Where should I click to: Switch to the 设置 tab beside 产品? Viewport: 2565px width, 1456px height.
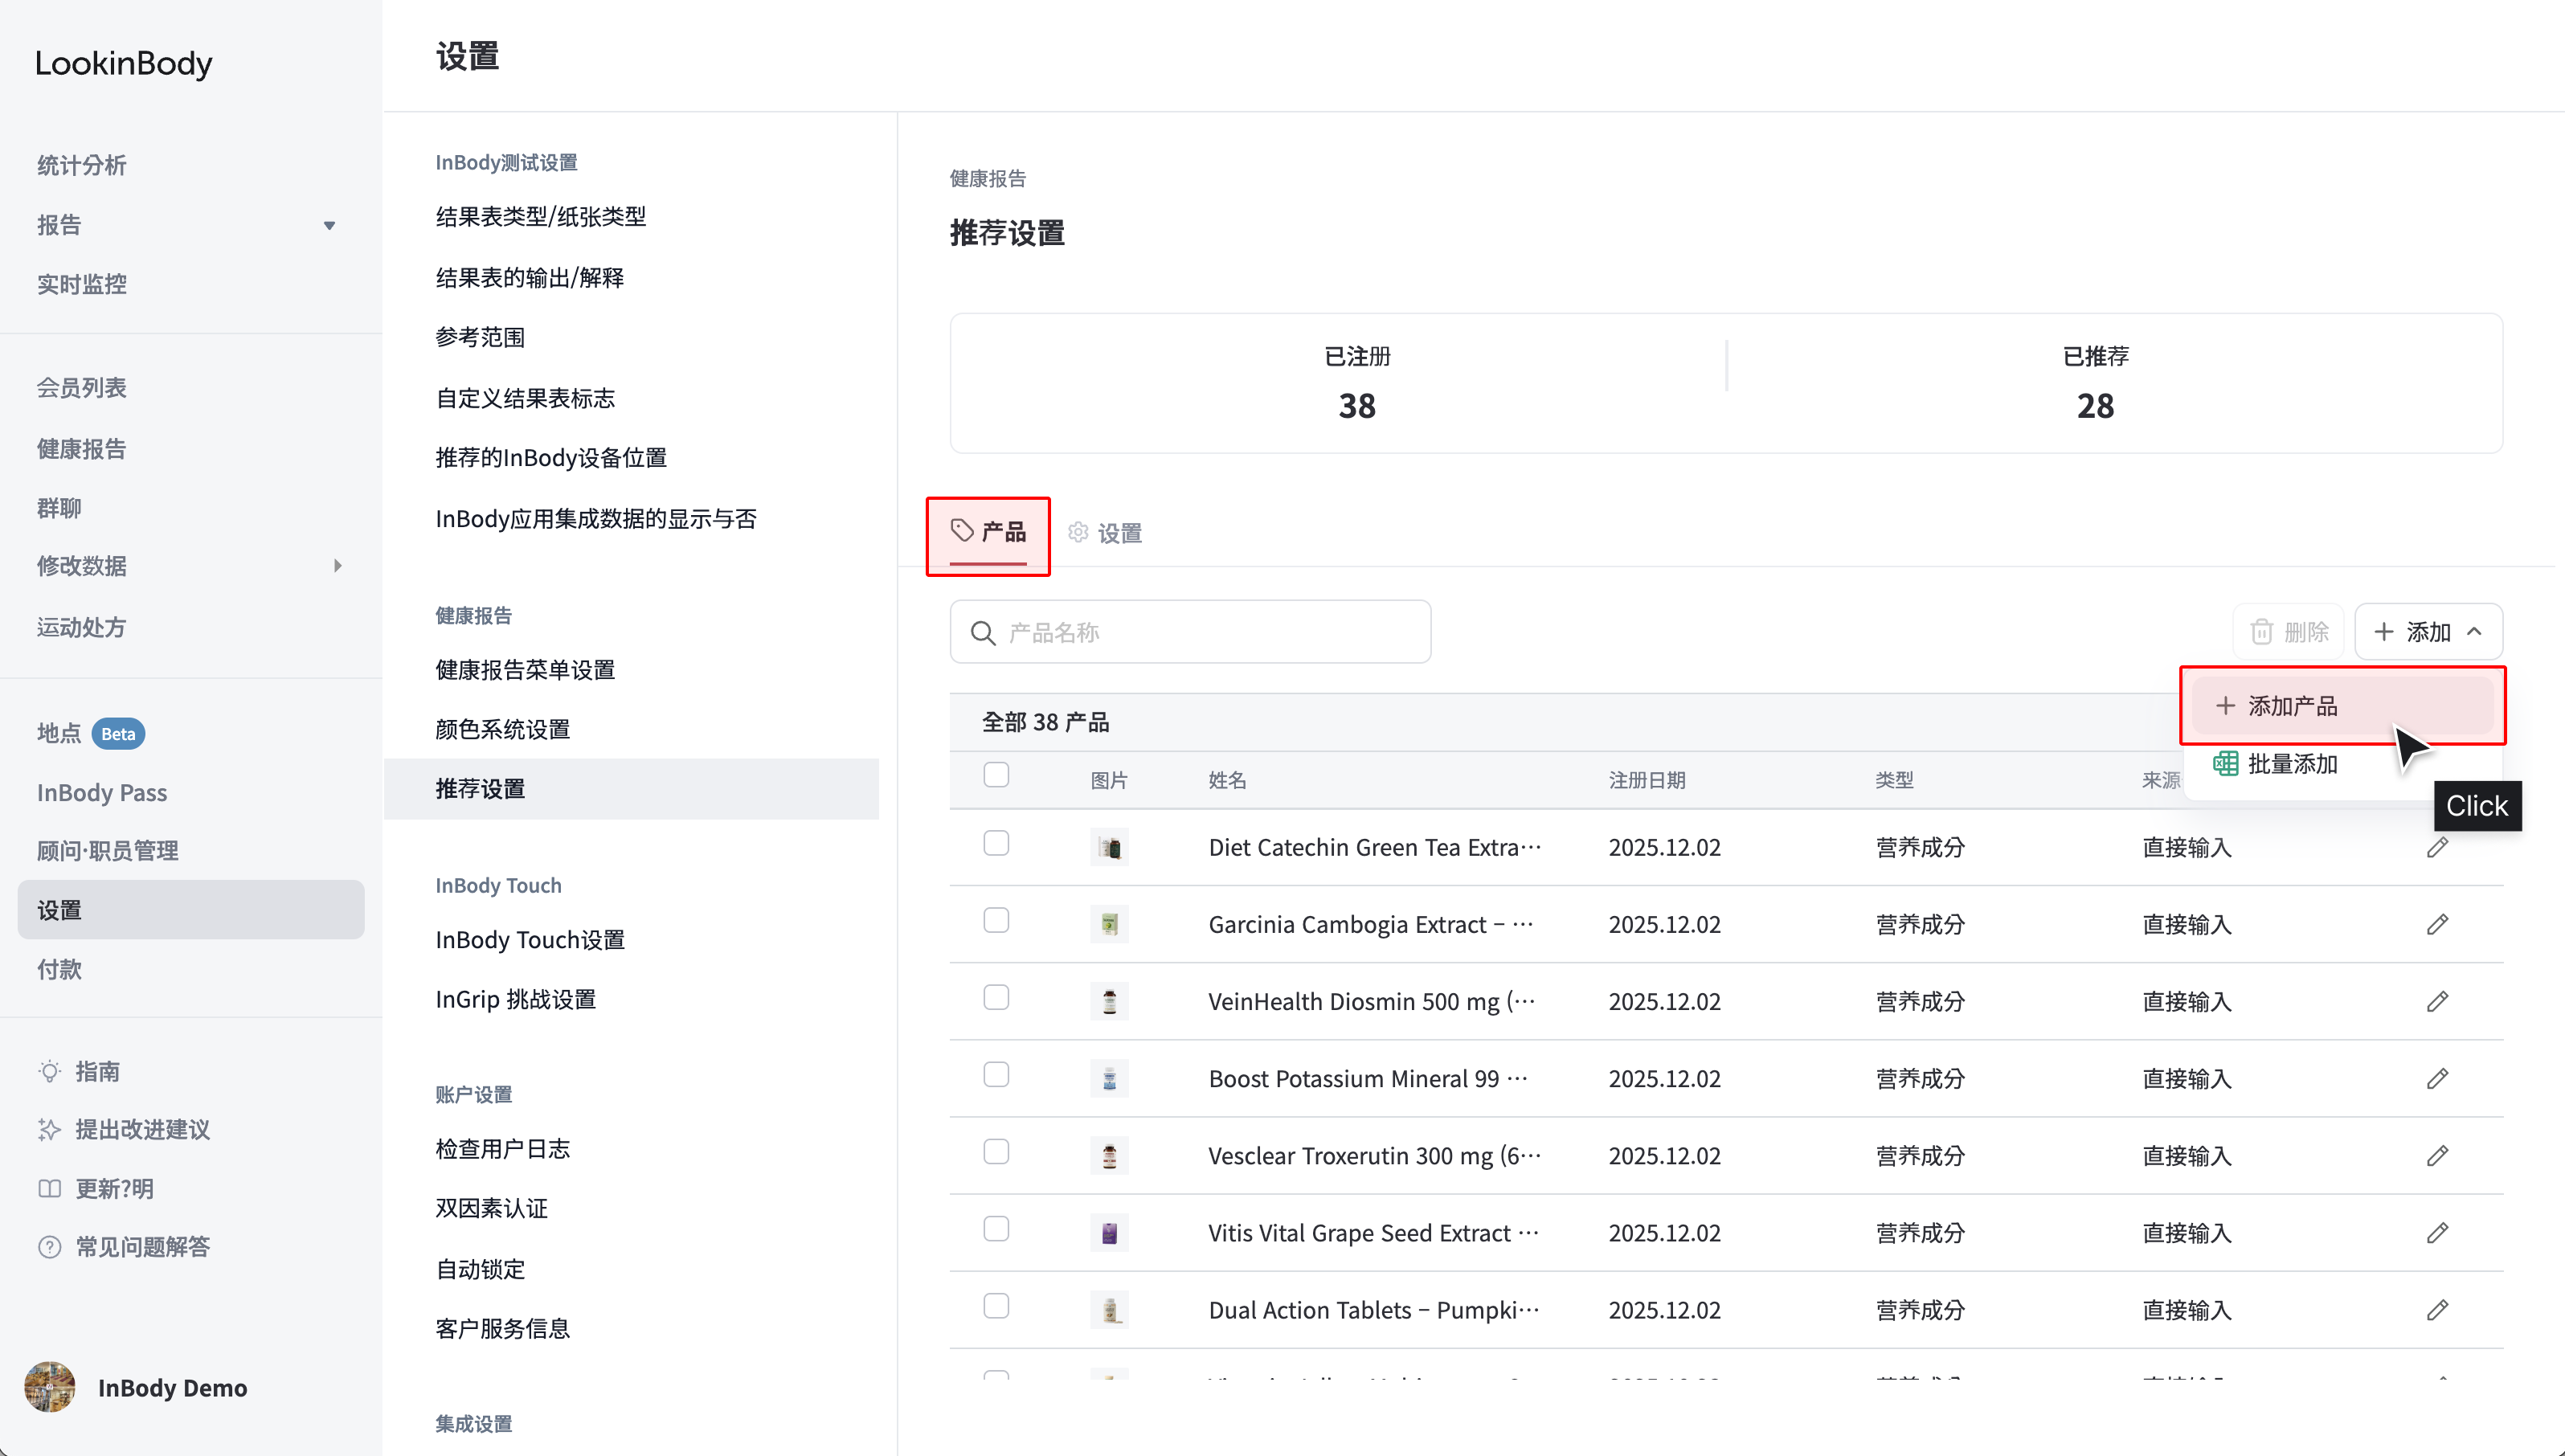coord(1105,533)
